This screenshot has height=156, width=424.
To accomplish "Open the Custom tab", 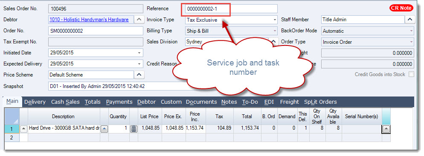I will tap(171, 102).
